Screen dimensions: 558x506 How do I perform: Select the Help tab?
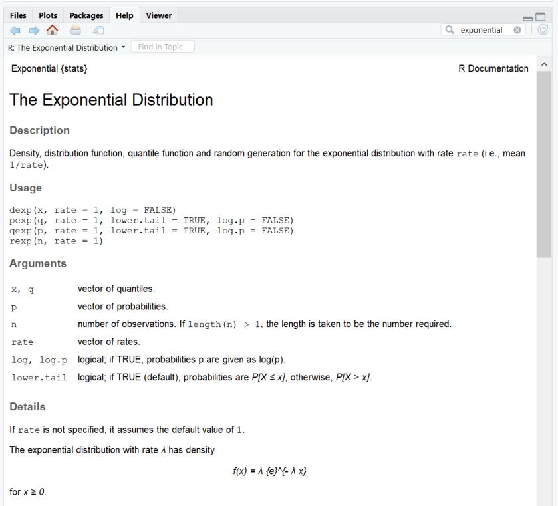click(124, 15)
